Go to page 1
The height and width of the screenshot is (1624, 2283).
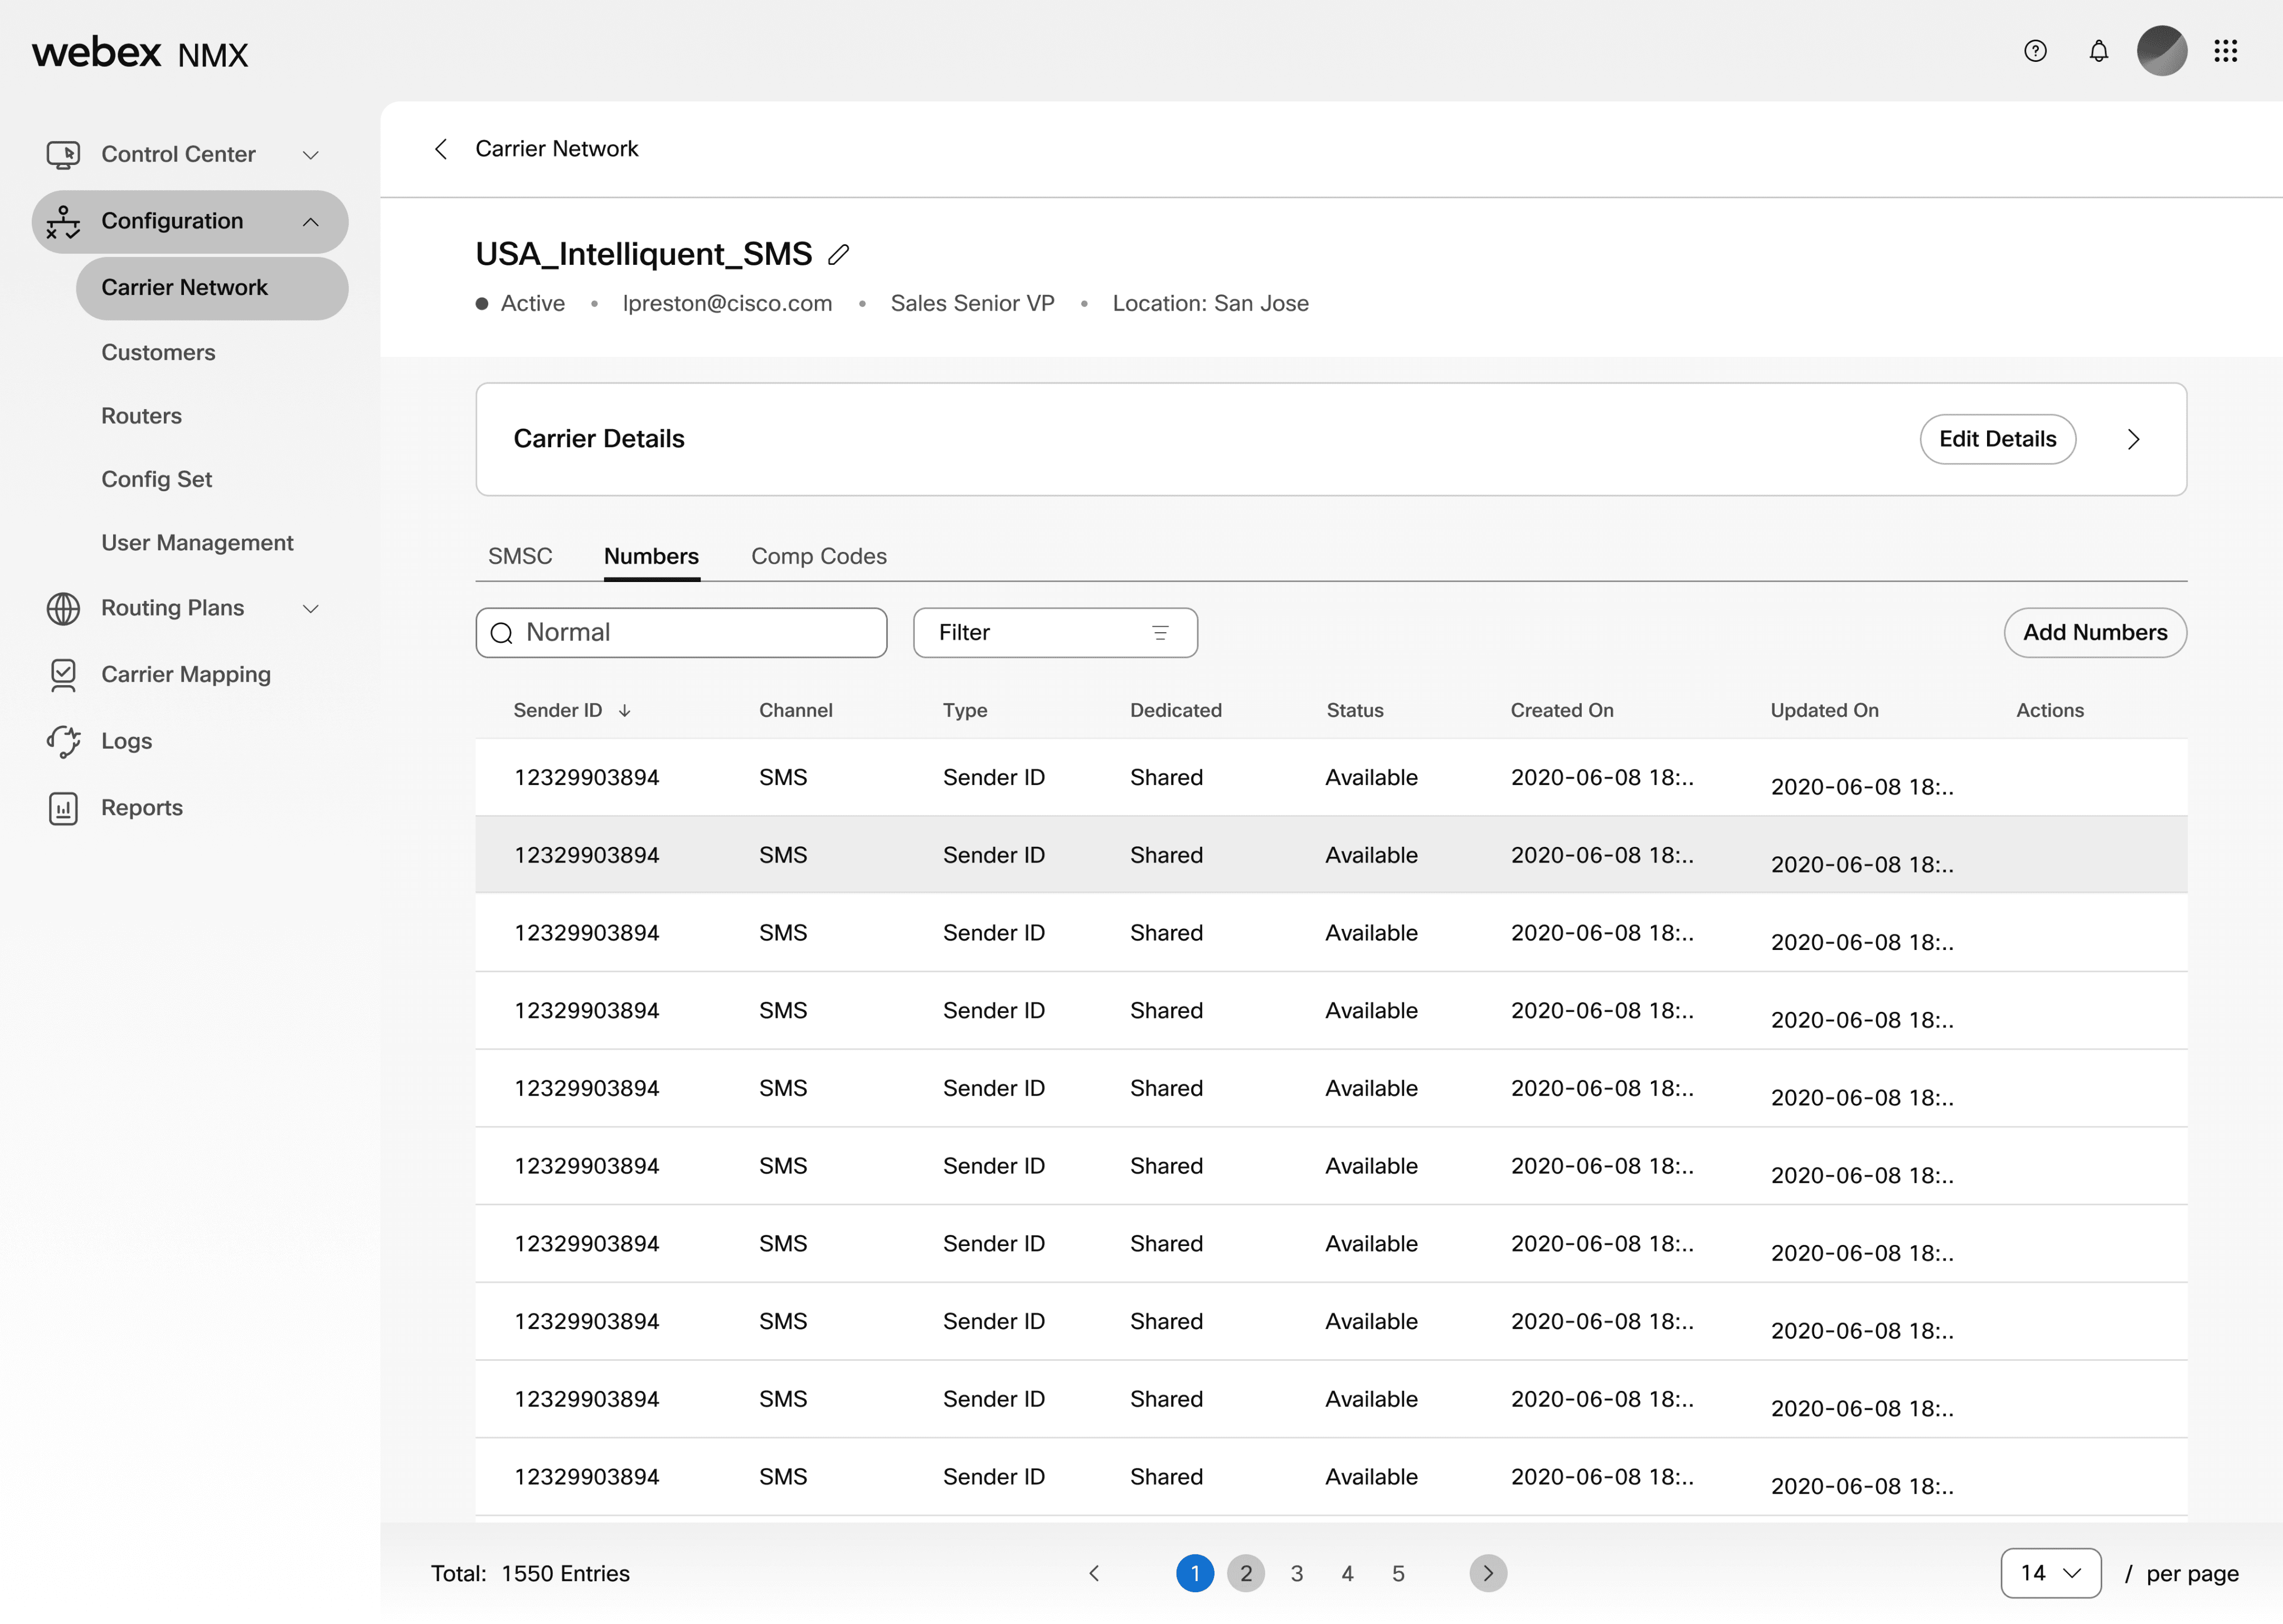(x=1196, y=1574)
